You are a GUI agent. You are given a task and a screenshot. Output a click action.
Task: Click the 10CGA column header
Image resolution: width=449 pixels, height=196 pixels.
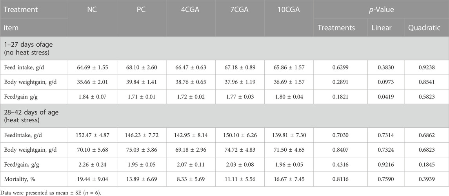[289, 10]
